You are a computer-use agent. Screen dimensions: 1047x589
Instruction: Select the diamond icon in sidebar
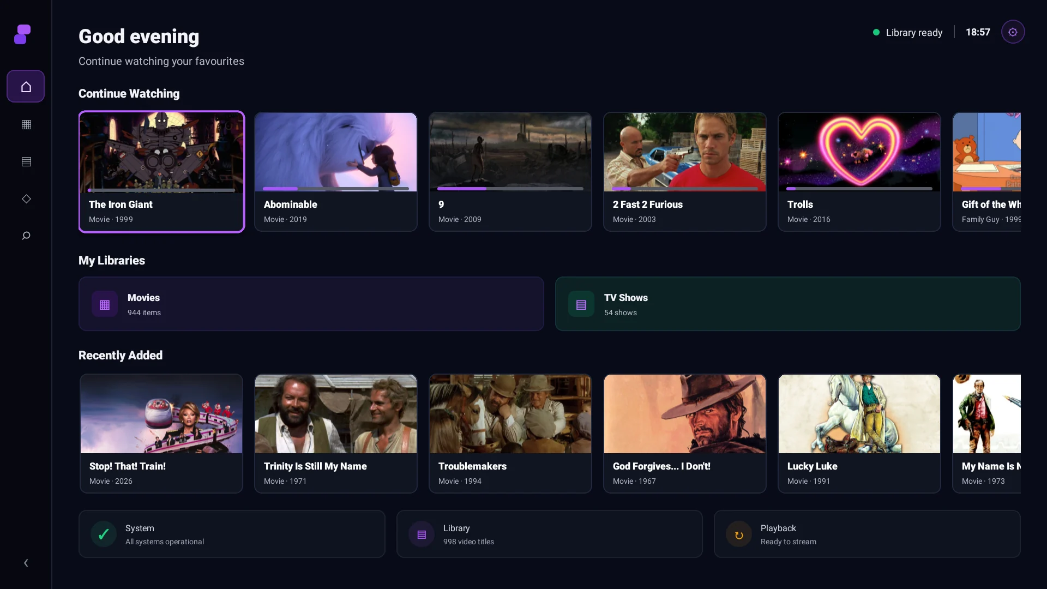(x=26, y=199)
